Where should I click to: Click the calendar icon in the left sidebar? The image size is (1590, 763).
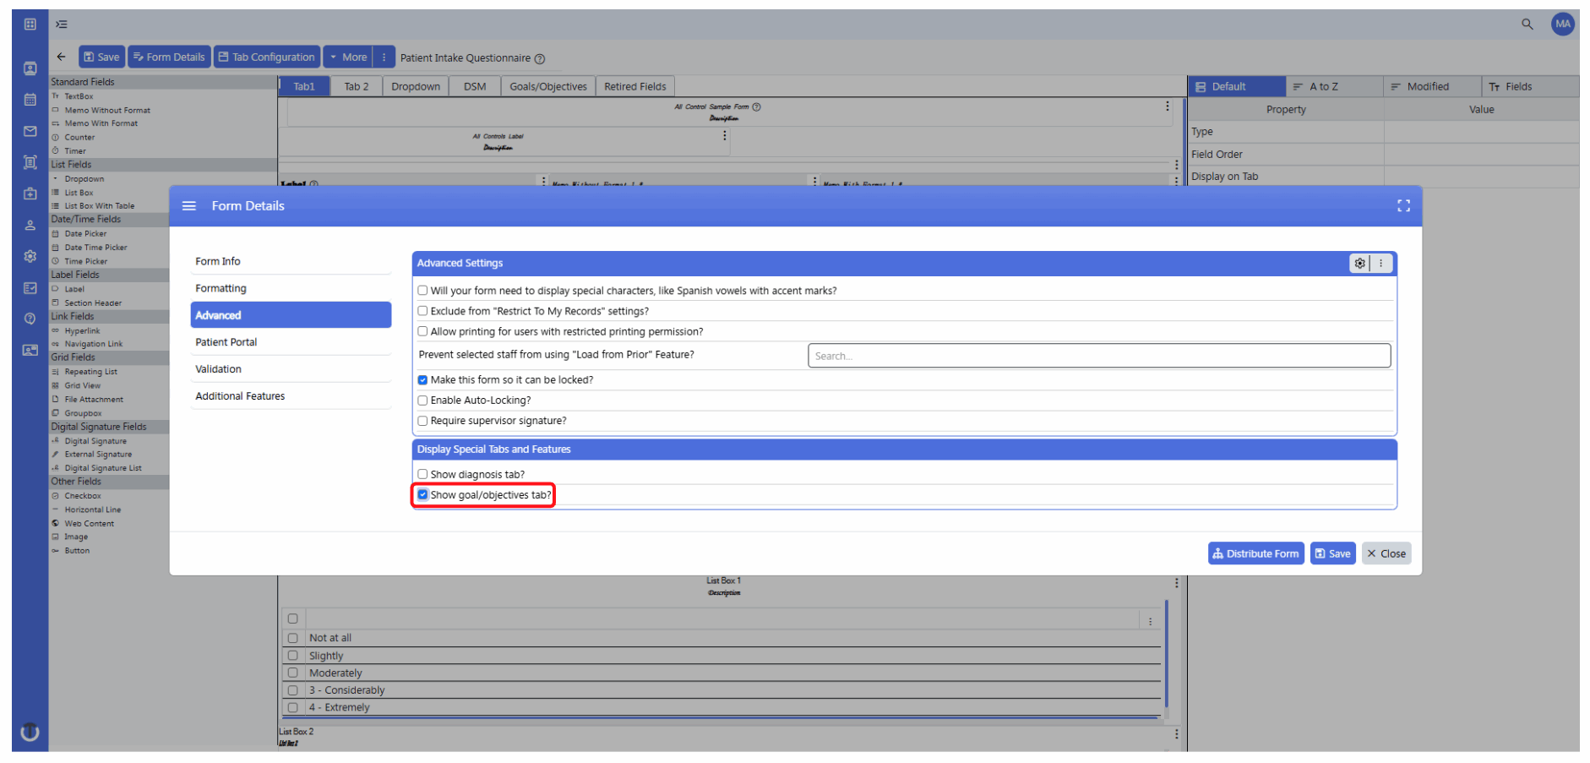tap(30, 100)
